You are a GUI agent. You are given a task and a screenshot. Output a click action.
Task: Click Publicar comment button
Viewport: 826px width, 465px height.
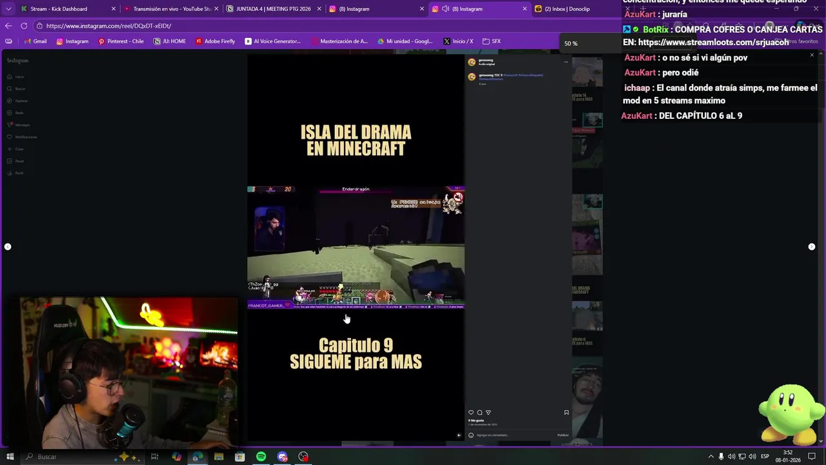563,435
